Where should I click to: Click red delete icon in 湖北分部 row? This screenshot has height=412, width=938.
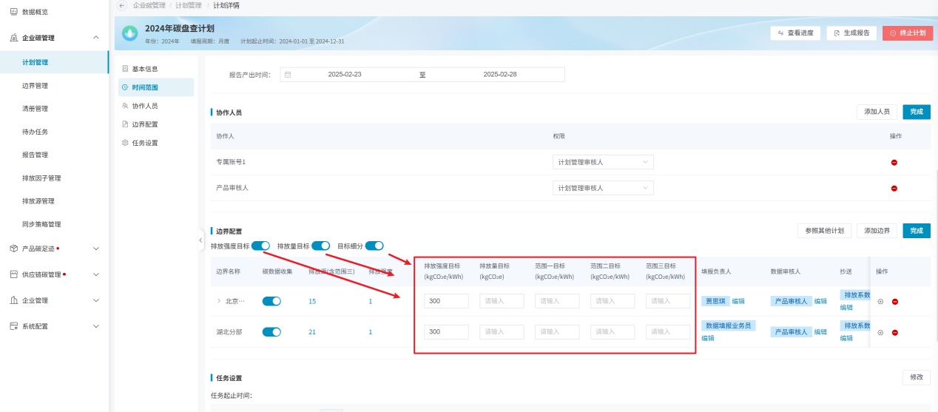894,332
